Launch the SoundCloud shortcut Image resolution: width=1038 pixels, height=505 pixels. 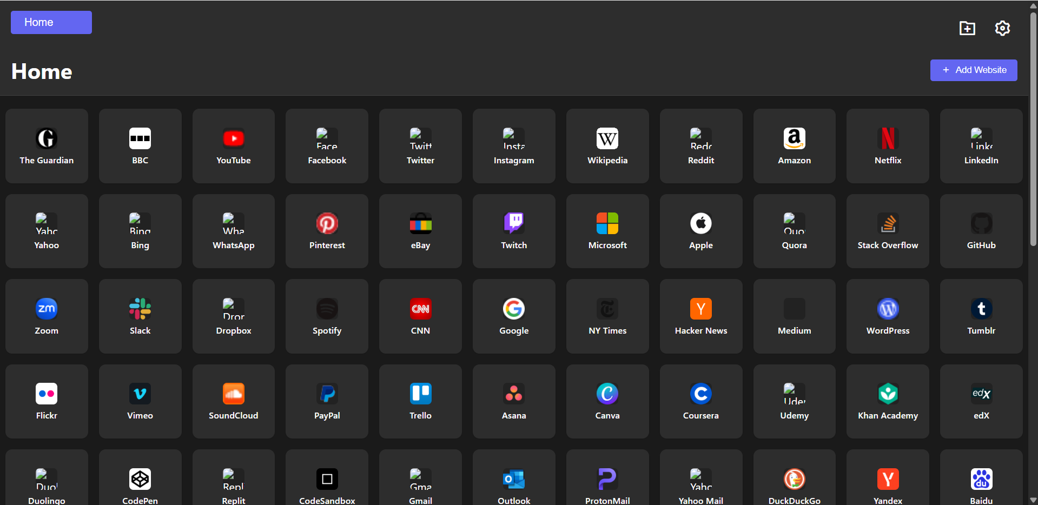tap(233, 401)
